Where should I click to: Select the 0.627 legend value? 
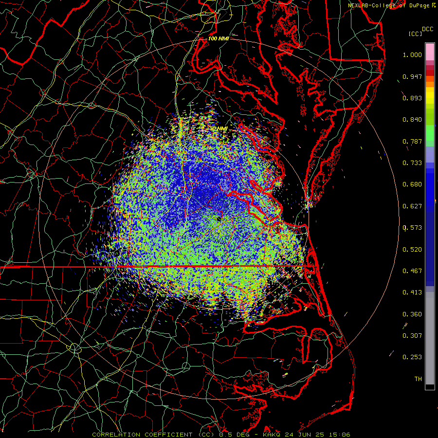(412, 206)
